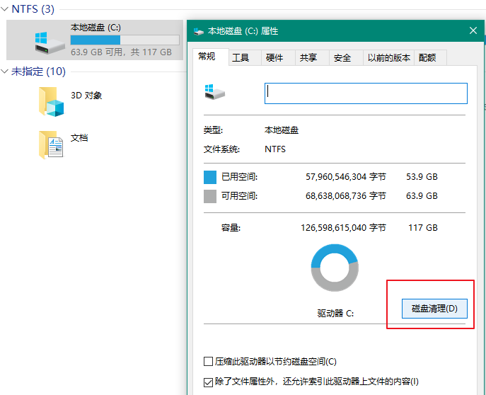Uncheck the file content indexing checkbox

(x=208, y=382)
